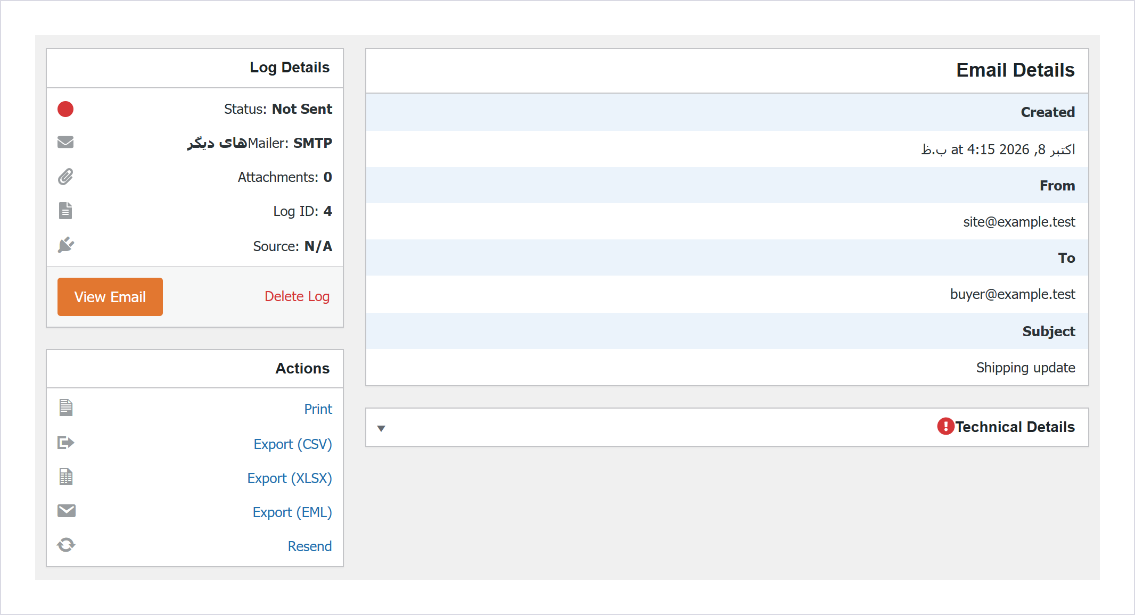The height and width of the screenshot is (615, 1135).
Task: Click the Mailer: SMTP text
Action: pos(259,143)
